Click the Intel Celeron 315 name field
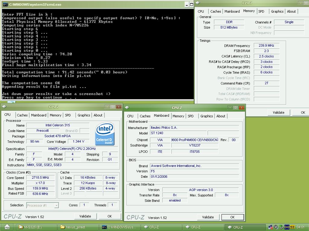This screenshot has width=309, height=231. pos(58,125)
